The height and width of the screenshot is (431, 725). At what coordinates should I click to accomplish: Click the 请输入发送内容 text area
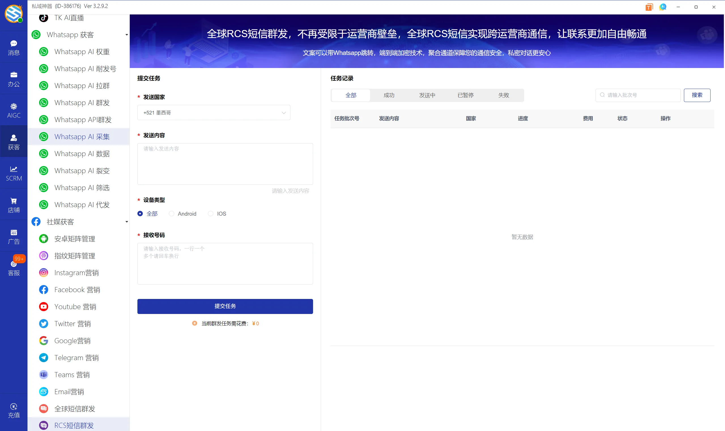225,164
